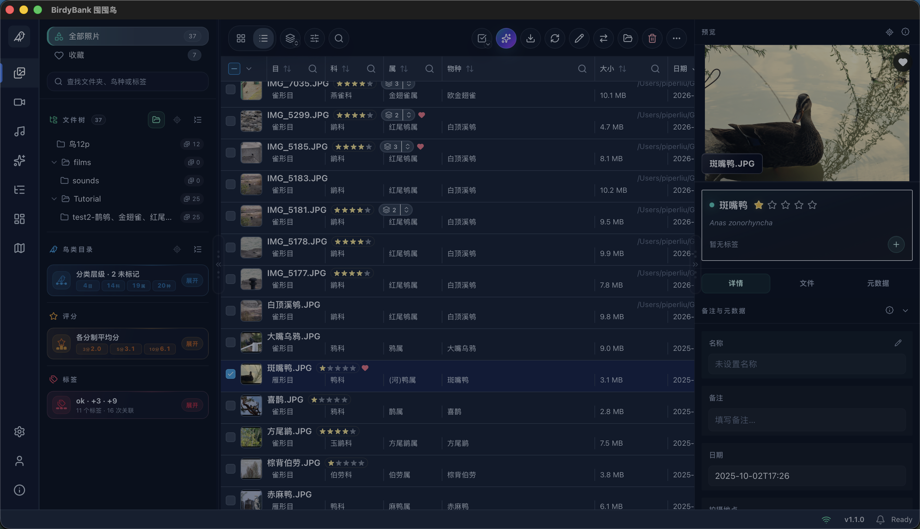Open the music audio section in the sidebar

[19, 131]
